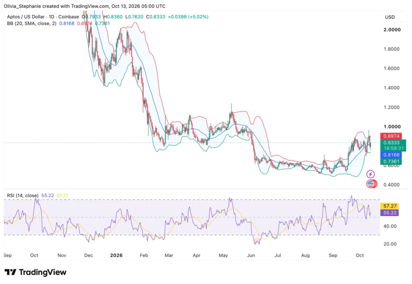The width and height of the screenshot is (412, 284).
Task: Click the 1.8000 price axis label
Action: click(x=391, y=49)
